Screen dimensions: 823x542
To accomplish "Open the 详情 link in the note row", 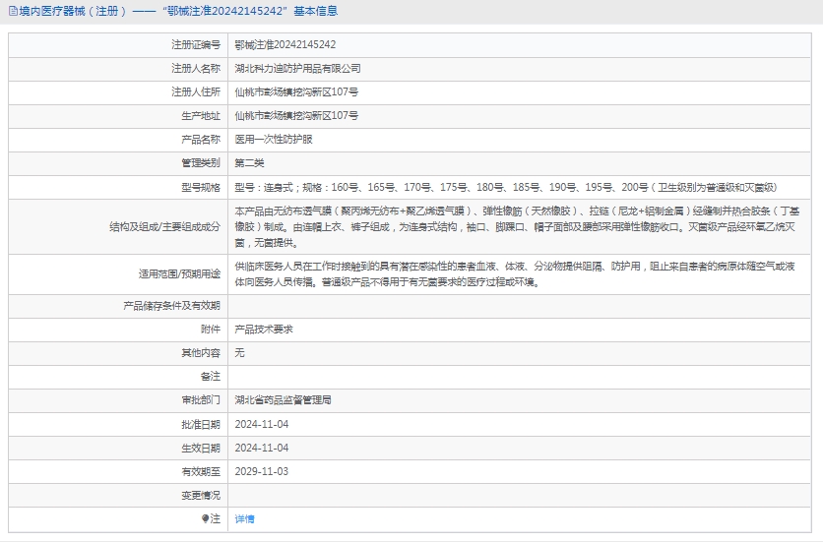I will click(x=244, y=518).
